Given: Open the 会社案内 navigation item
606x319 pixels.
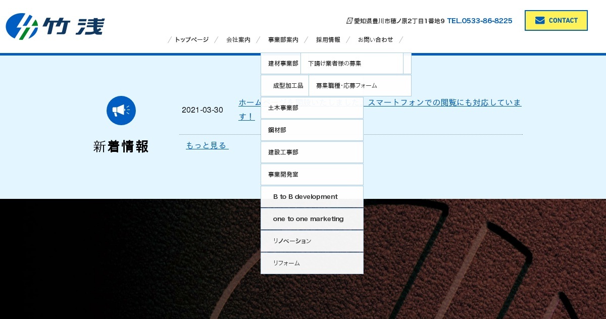Looking at the screenshot, I should pos(238,39).
